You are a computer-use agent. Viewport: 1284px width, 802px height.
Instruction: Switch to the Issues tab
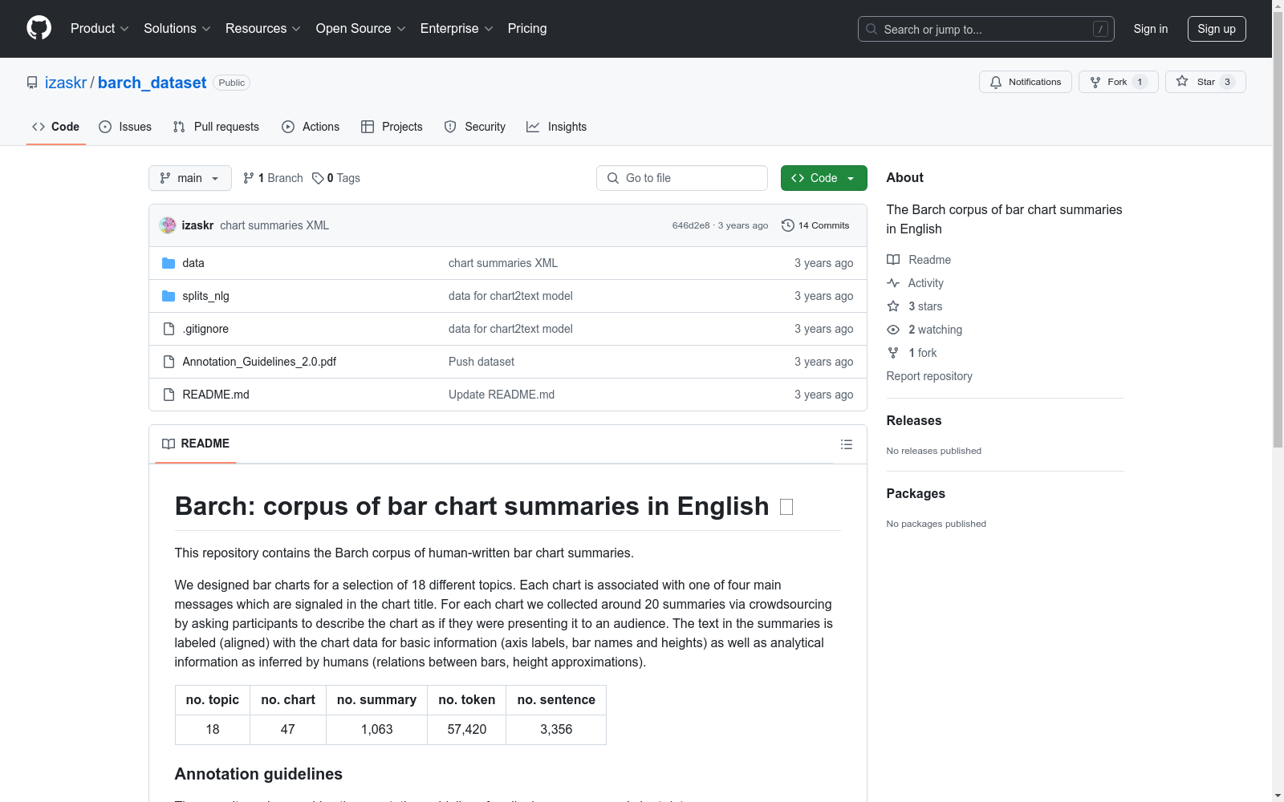(125, 127)
